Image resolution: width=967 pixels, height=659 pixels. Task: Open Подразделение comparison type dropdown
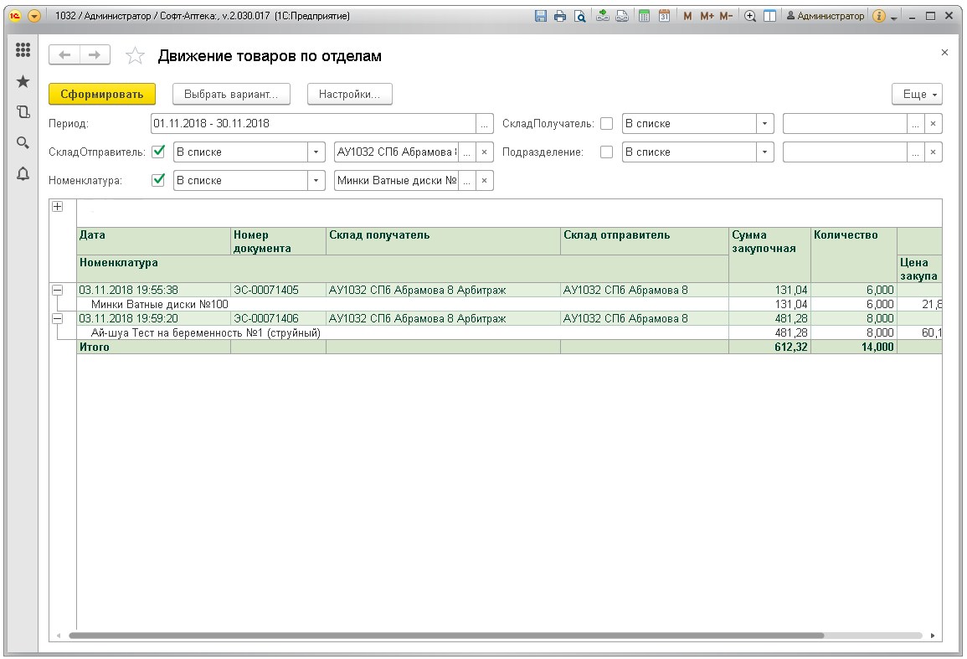point(764,152)
